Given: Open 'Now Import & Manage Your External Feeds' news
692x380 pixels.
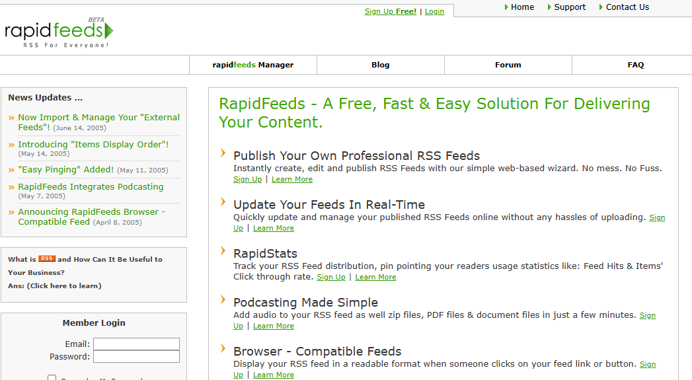Looking at the screenshot, I should [x=99, y=122].
